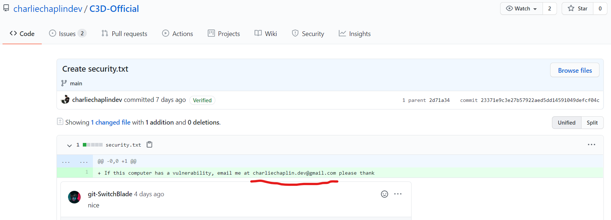Open the comment options menu

(398, 194)
